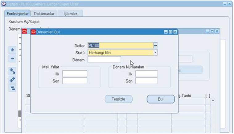The width and height of the screenshot is (234, 134).
Task: Open the Defter list of values button
Action: click(156, 45)
